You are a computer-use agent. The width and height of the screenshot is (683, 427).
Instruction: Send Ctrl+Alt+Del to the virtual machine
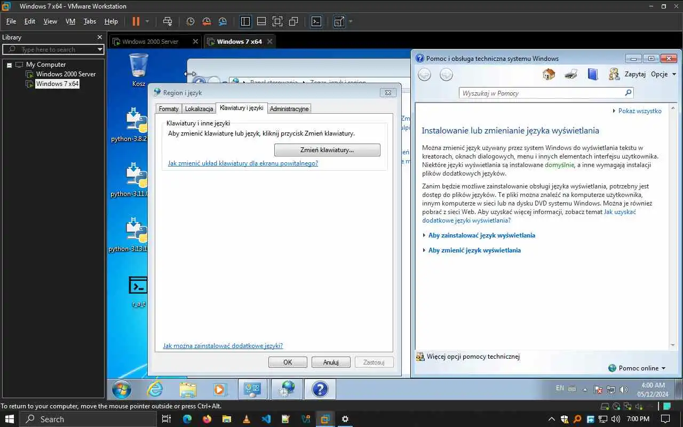168,21
